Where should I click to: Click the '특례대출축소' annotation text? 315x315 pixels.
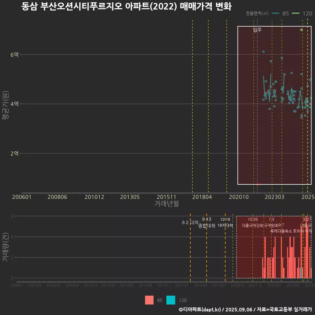[x=281, y=231]
